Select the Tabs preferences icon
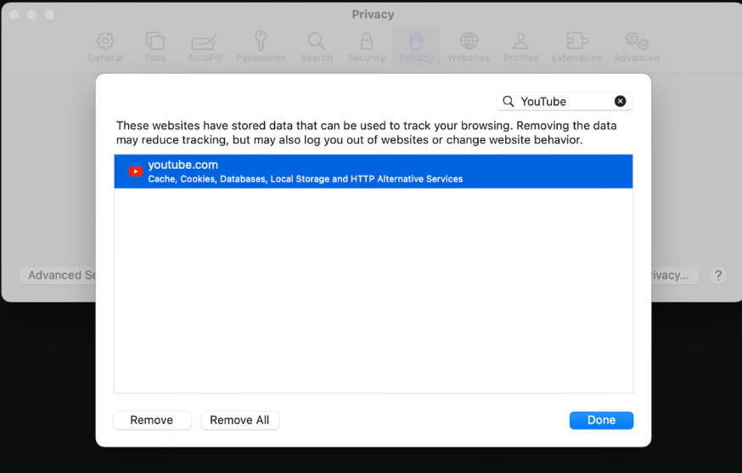The width and height of the screenshot is (742, 473). click(155, 42)
